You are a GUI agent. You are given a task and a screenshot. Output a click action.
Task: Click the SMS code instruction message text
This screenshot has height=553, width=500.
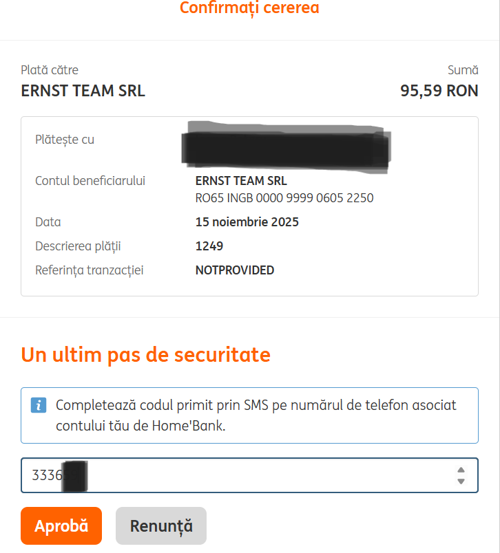point(256,415)
